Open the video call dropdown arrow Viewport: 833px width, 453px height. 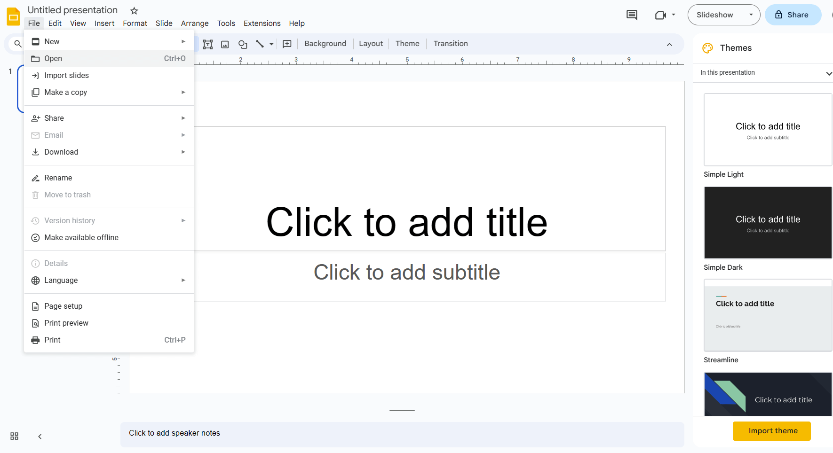(x=674, y=15)
